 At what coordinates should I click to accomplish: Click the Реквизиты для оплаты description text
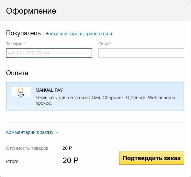click(105, 100)
